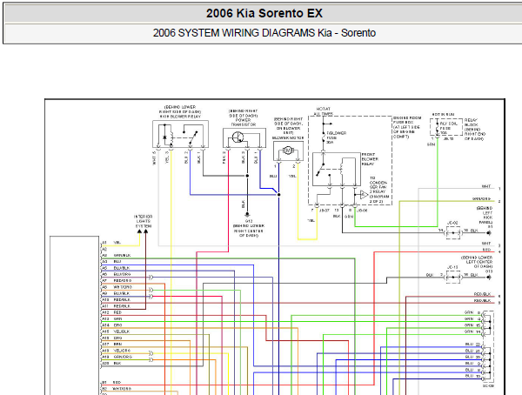Select the relay coil fuse symbol in relay block
Screen dimensions: 522x395
click(x=437, y=127)
